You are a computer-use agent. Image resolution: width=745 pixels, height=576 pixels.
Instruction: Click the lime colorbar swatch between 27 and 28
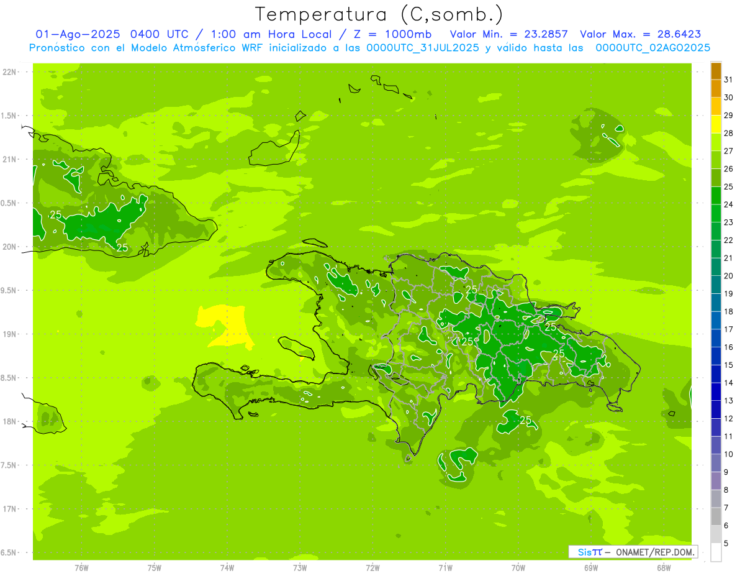(x=716, y=142)
